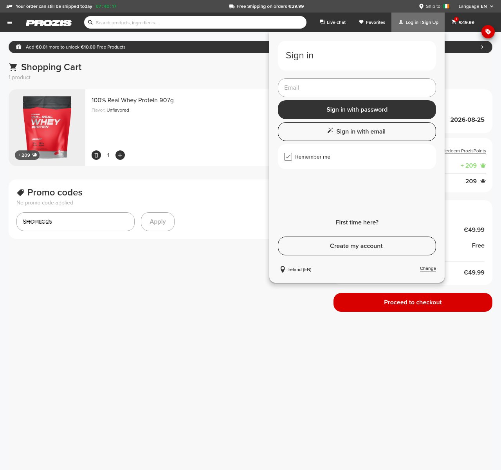Image resolution: width=501 pixels, height=470 pixels.
Task: Apply the promo code
Action: 158,222
